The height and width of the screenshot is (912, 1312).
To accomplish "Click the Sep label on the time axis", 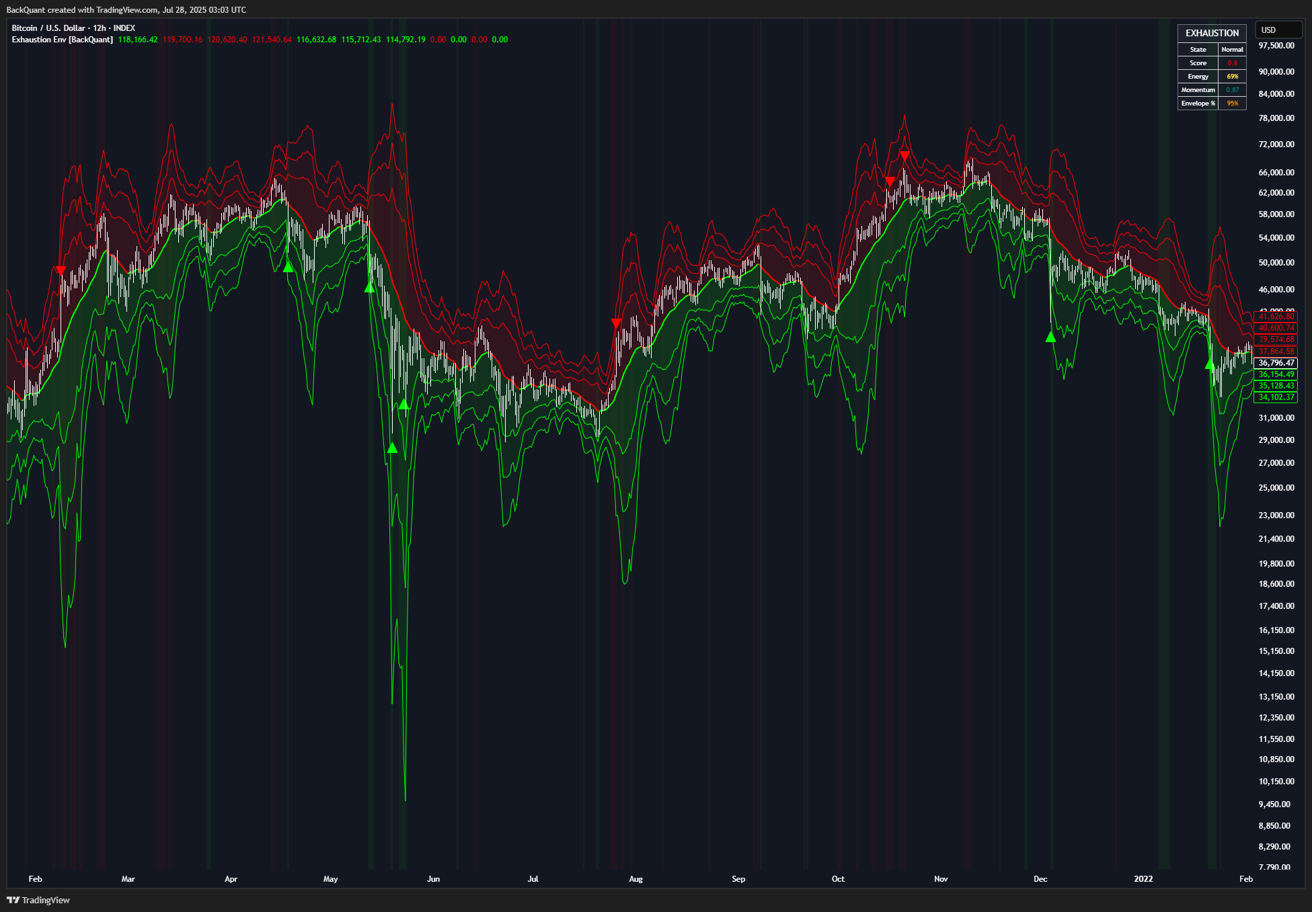I will (739, 879).
